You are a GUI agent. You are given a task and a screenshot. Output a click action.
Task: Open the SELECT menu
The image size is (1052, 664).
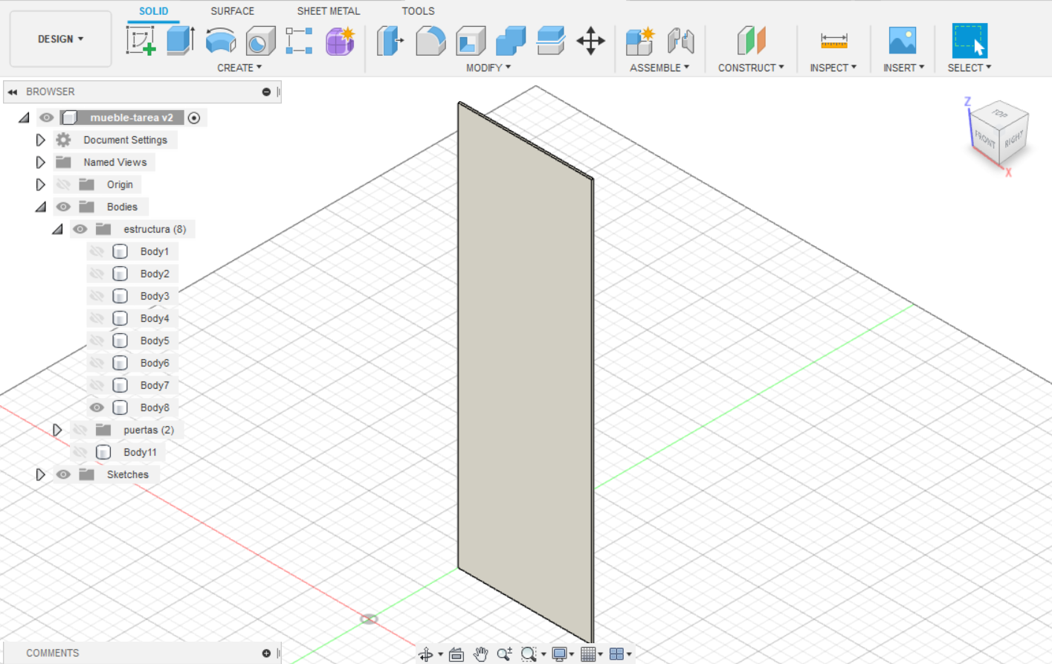click(x=969, y=68)
